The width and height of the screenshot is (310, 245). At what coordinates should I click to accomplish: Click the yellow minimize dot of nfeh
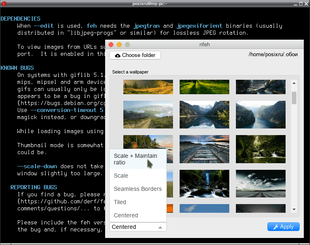[119, 45]
